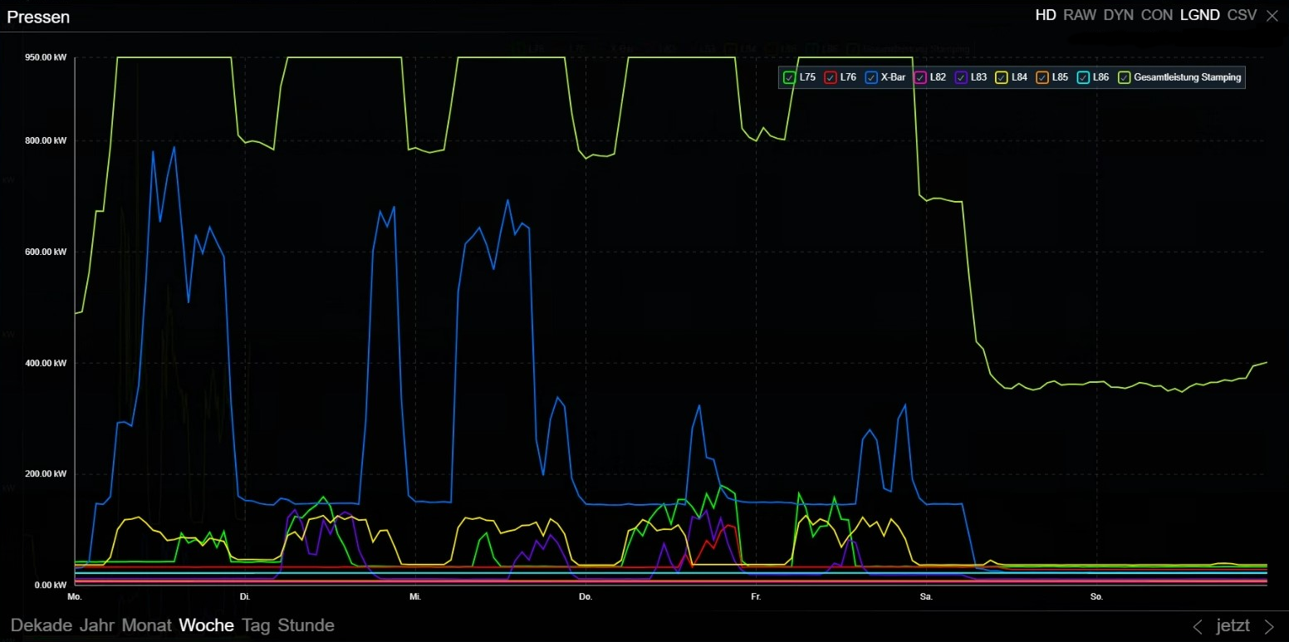
Task: Hide Gesamtleistung Stamping series
Action: tap(1125, 77)
